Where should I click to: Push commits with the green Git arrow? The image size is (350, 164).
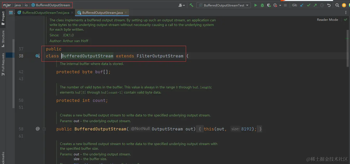coord(315,5)
